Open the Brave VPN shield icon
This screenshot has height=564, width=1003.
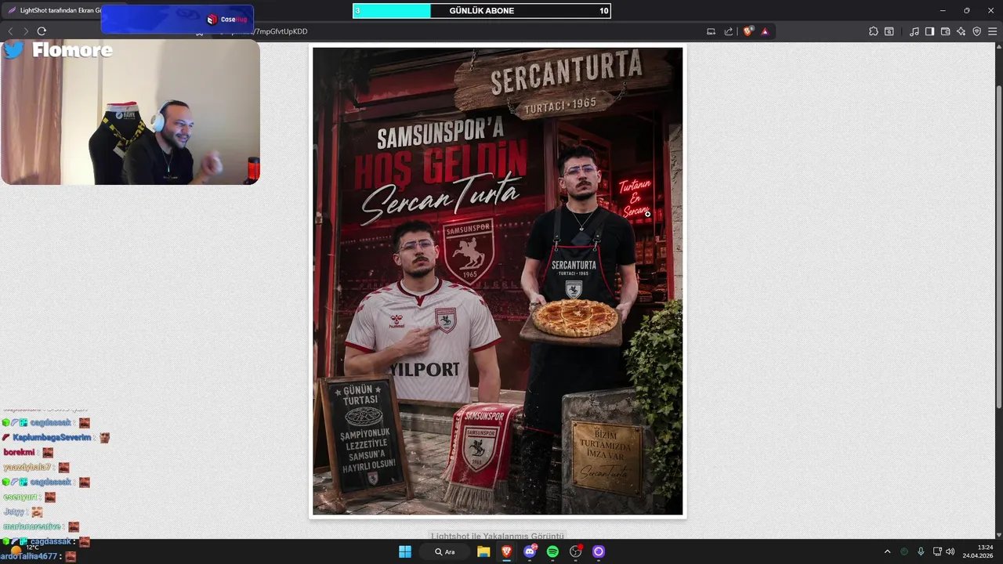pyautogui.click(x=976, y=31)
